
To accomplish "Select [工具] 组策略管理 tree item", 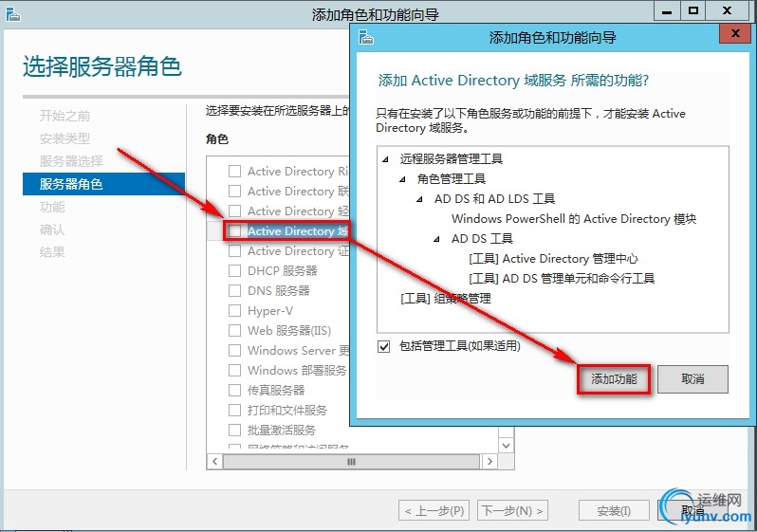I will pos(446,299).
